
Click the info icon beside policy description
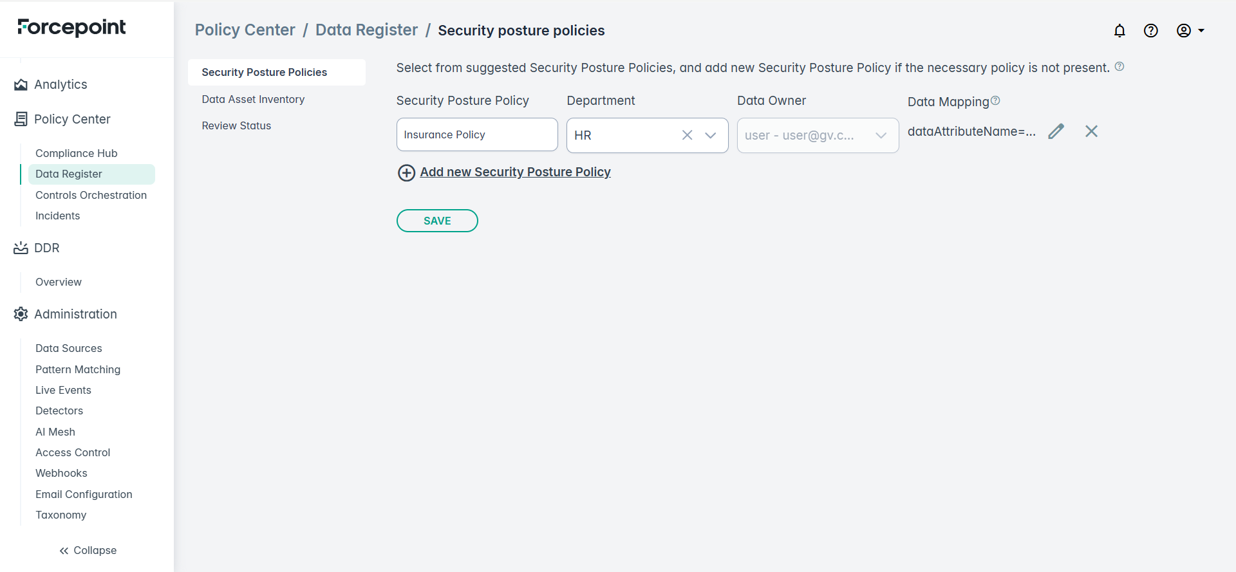click(x=1119, y=66)
